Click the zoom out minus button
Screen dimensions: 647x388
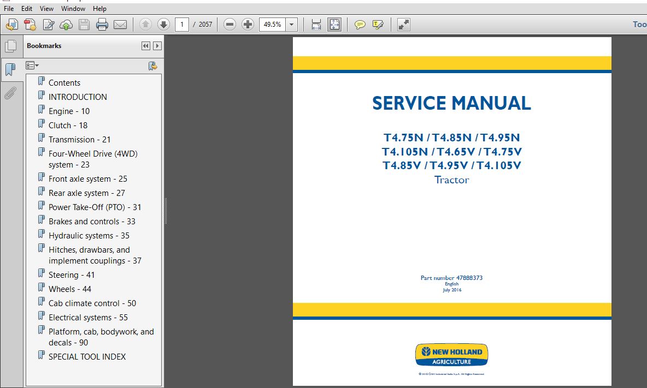(230, 25)
